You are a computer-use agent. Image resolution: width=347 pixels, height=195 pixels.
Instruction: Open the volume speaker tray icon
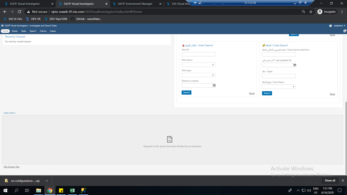pyautogui.click(x=309, y=190)
